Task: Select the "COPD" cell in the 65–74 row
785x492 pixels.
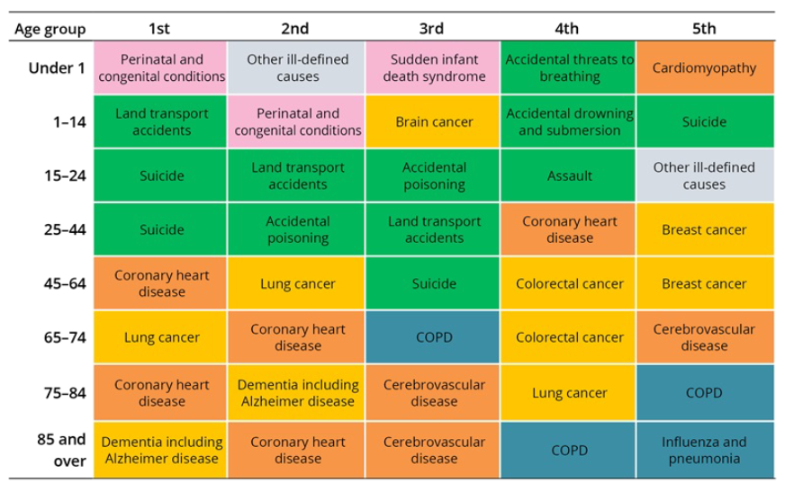Action: point(433,337)
